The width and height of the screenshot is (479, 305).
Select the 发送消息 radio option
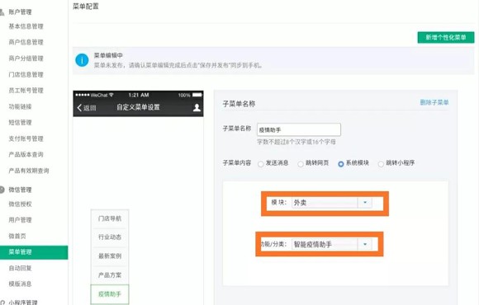pos(261,164)
